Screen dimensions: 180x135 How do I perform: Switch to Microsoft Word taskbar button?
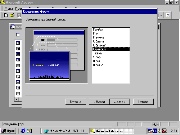(66, 131)
